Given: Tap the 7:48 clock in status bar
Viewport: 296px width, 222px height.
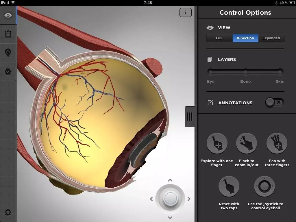Looking at the screenshot, I should tap(148, 3).
